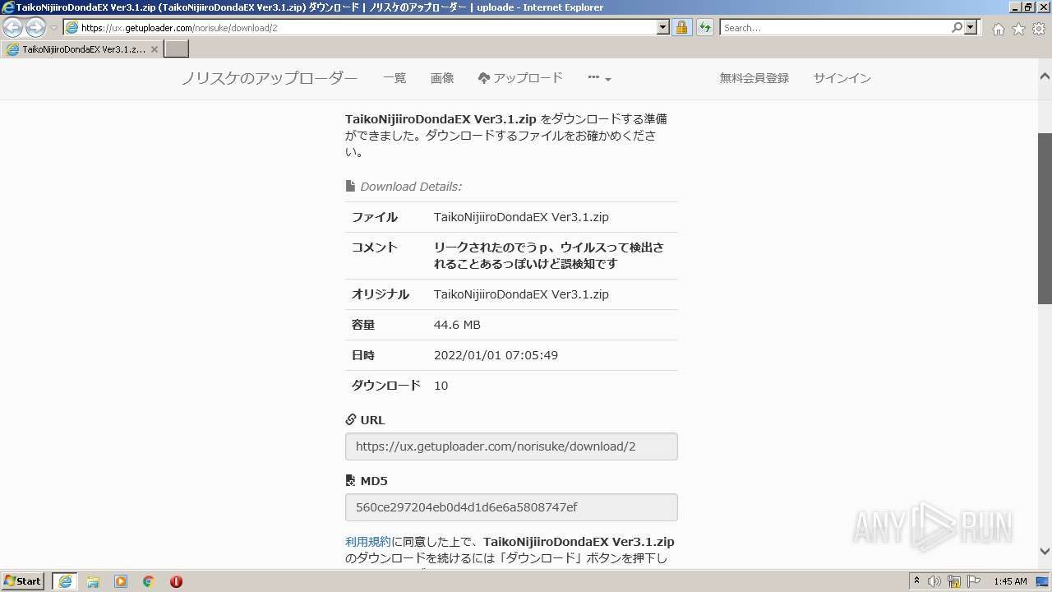Click the volume speaker tray icon
The width and height of the screenshot is (1052, 592).
pos(934,581)
